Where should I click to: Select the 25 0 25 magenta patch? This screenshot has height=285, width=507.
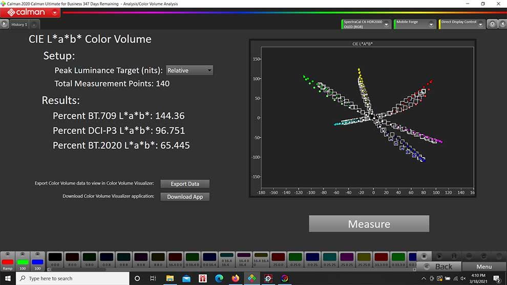pyautogui.click(x=347, y=259)
